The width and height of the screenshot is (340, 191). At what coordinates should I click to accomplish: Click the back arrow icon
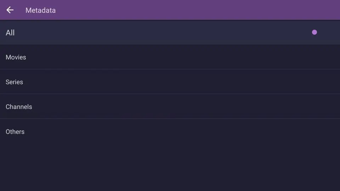[10, 10]
